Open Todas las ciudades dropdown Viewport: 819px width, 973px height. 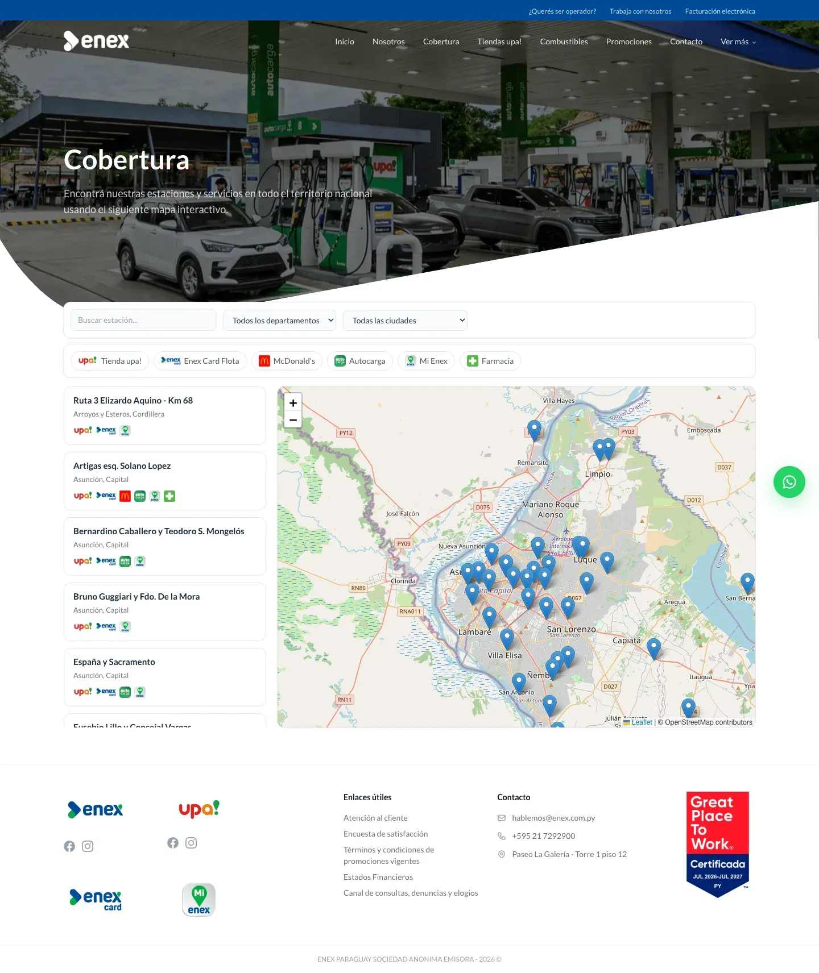click(x=405, y=321)
